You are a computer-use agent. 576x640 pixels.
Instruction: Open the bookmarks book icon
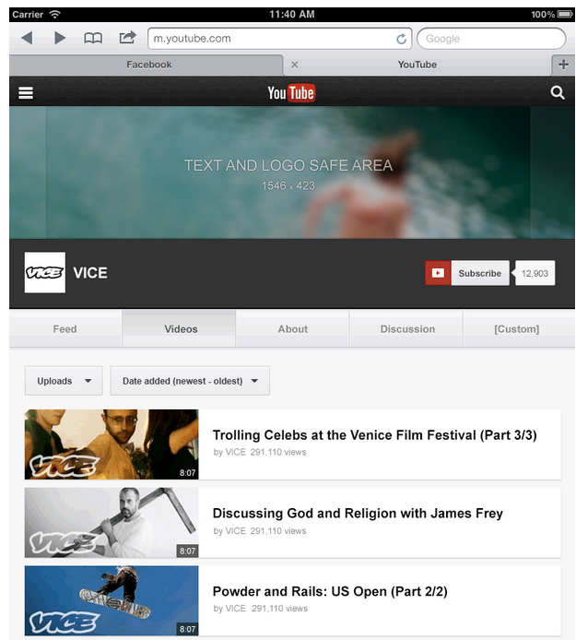pyautogui.click(x=93, y=39)
